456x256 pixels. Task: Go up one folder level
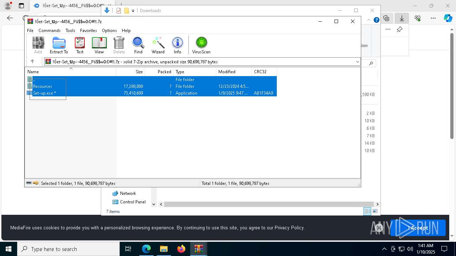coord(32,62)
